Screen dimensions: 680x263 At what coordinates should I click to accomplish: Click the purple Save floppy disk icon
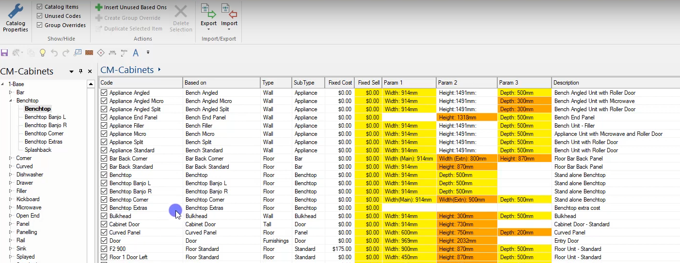coord(4,52)
